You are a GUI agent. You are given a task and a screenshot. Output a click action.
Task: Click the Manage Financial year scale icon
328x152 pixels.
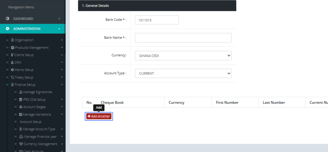(x=21, y=137)
